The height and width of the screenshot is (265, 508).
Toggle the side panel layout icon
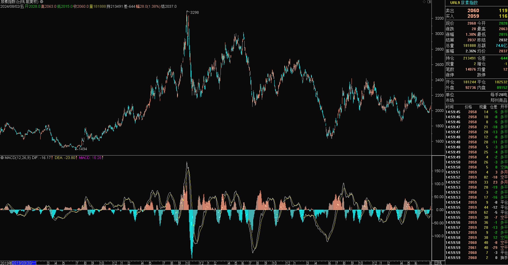tap(429, 2)
